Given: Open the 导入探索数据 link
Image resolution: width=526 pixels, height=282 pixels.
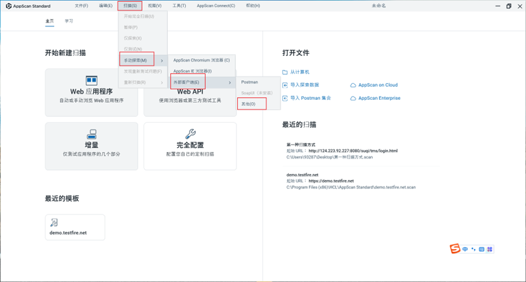Looking at the screenshot, I should point(305,85).
